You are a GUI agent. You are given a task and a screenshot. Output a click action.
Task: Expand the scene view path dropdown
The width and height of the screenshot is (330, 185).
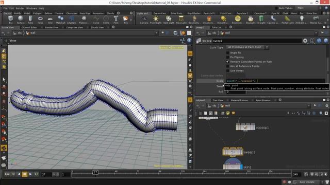[x=156, y=33]
